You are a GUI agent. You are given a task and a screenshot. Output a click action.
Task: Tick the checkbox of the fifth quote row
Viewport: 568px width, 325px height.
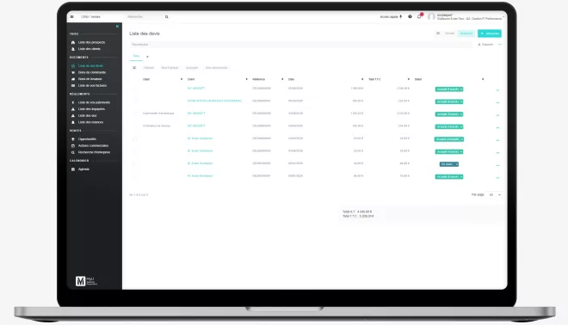[134, 139]
